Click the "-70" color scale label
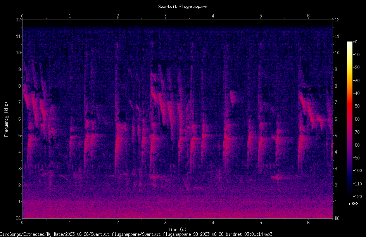This screenshot has width=366, height=237. [356, 132]
